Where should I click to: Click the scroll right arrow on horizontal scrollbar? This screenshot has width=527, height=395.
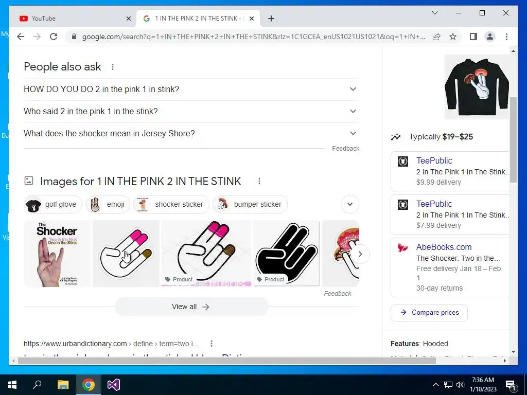[504, 361]
